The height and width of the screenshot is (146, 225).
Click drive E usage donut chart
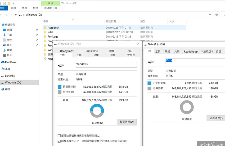click(187, 107)
